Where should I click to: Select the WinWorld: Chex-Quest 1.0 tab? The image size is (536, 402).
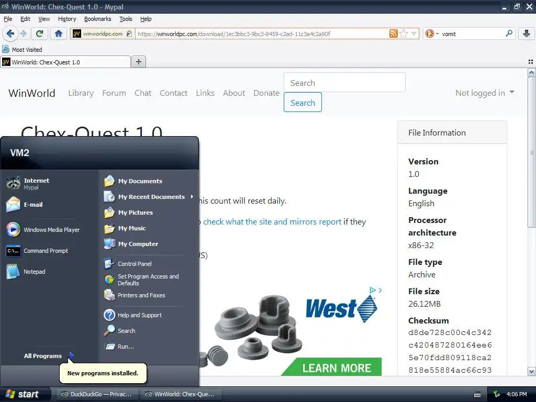click(x=65, y=62)
